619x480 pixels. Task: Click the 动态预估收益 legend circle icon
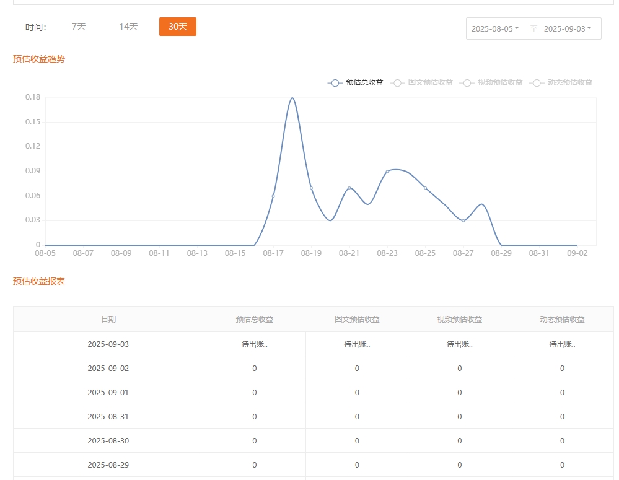click(x=537, y=83)
